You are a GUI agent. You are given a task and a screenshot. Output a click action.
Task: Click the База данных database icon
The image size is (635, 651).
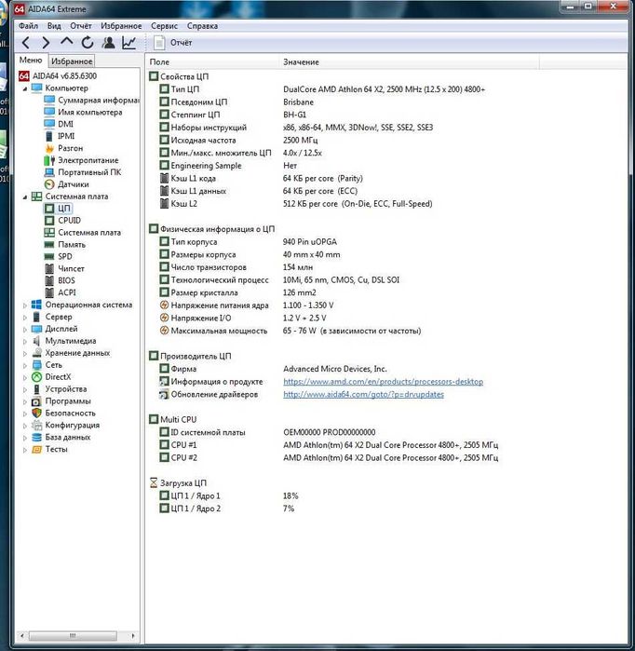[x=36, y=437]
